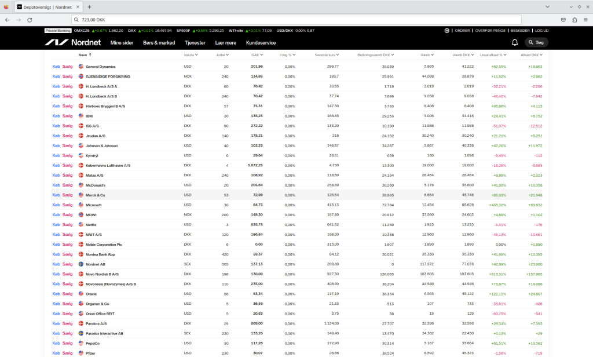The height and width of the screenshot is (357, 593).
Task: Sort holdings by the Valuta column
Action: 190,54
